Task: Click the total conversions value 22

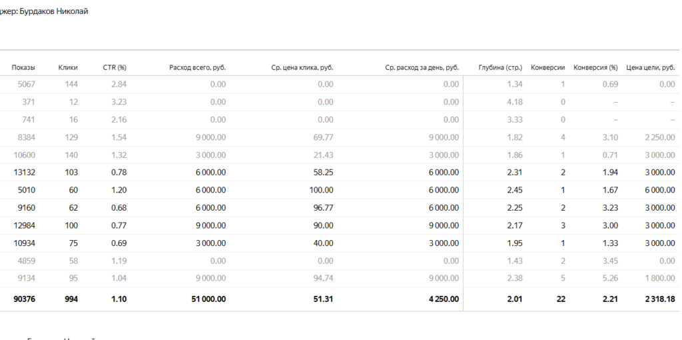Action: tap(561, 299)
